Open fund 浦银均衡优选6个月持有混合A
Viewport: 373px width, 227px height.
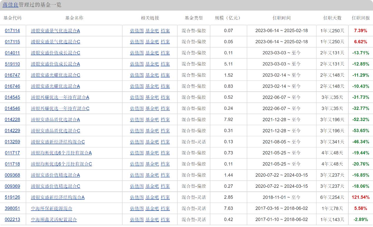pos(61,153)
